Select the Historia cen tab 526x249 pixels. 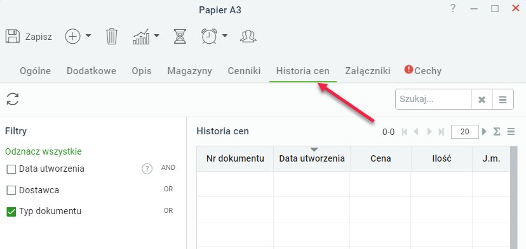303,71
